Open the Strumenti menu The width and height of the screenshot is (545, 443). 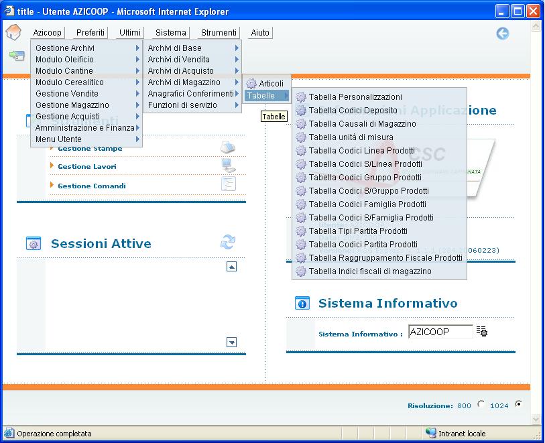pos(219,33)
